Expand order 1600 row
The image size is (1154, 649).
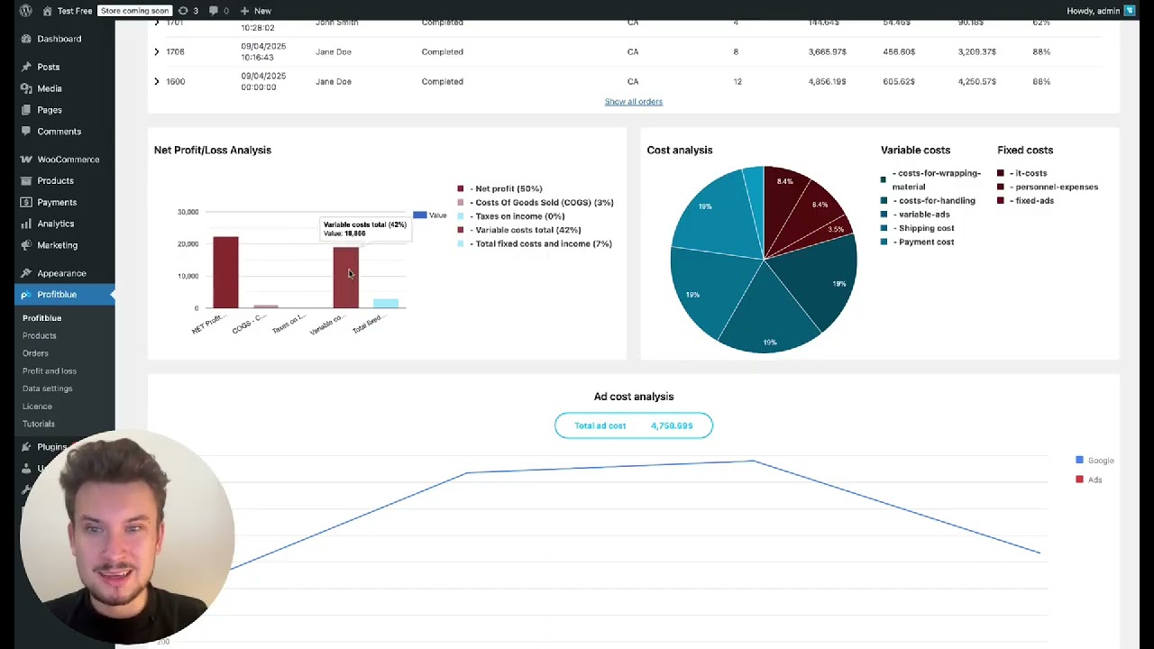click(157, 81)
